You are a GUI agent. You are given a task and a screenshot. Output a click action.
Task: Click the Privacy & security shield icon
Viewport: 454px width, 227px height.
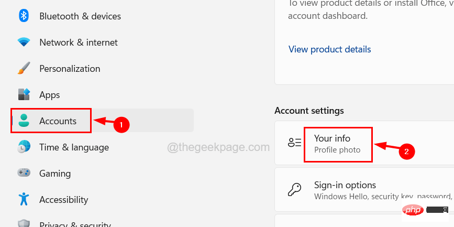pos(24,223)
